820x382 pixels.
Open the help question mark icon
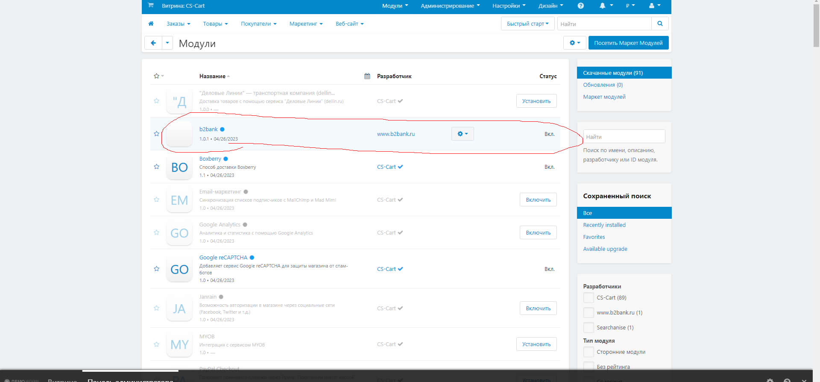point(580,6)
